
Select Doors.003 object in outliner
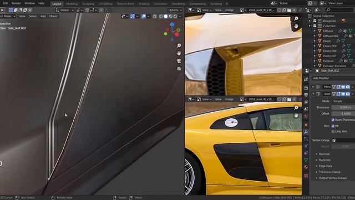329,46
